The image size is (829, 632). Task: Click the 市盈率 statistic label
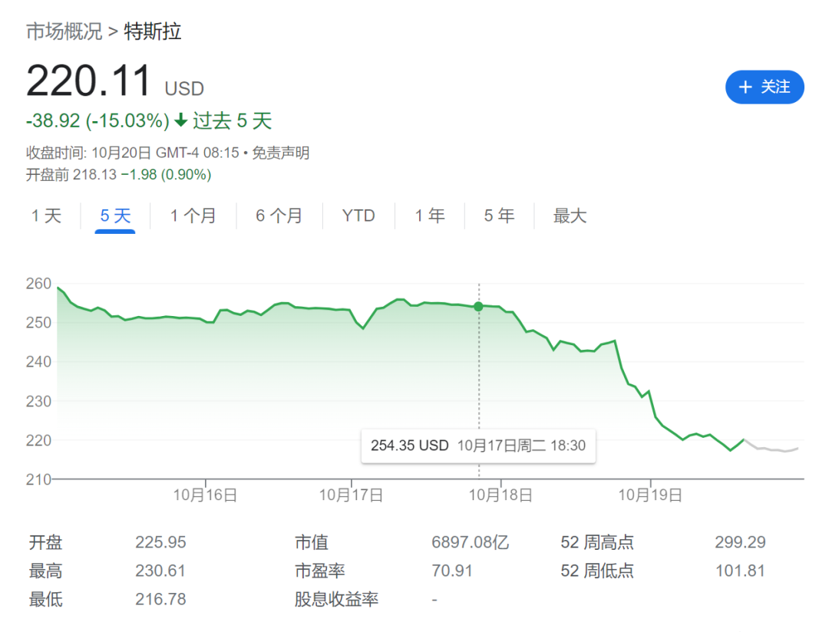coord(320,571)
